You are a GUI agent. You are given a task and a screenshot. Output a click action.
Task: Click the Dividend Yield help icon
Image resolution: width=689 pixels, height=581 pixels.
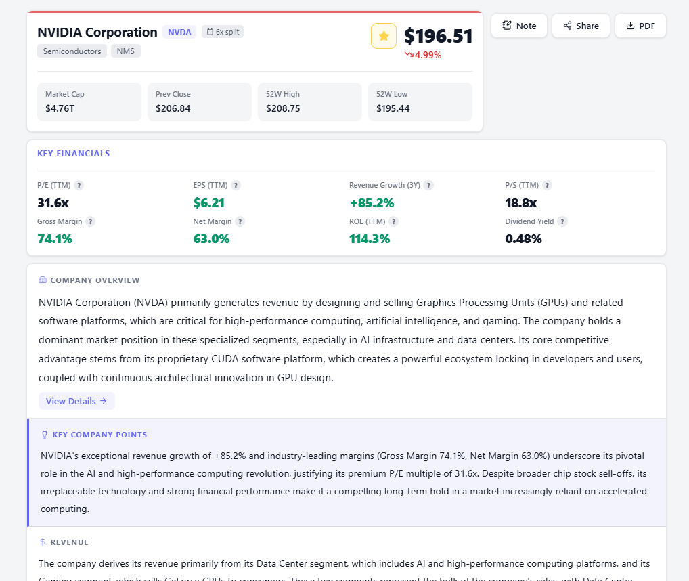[562, 221]
